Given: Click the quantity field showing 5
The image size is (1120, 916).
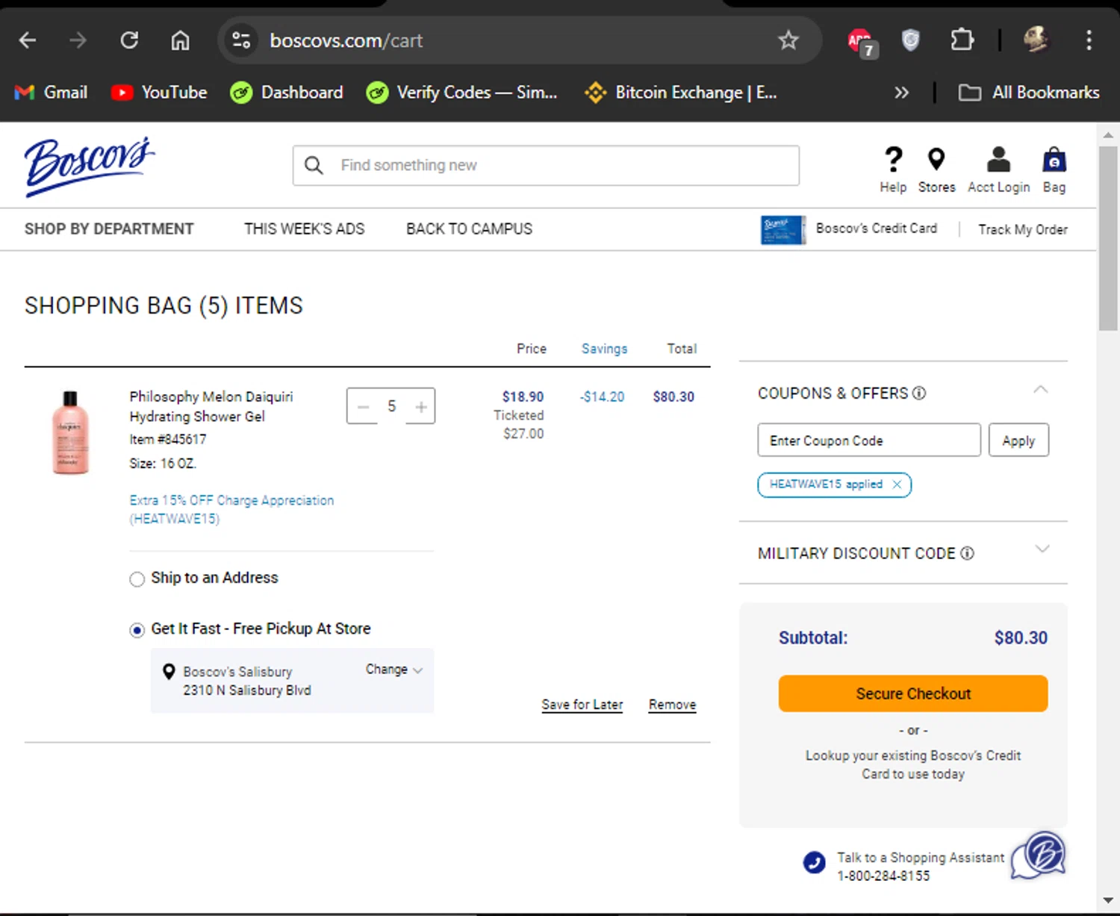Looking at the screenshot, I should pos(391,406).
